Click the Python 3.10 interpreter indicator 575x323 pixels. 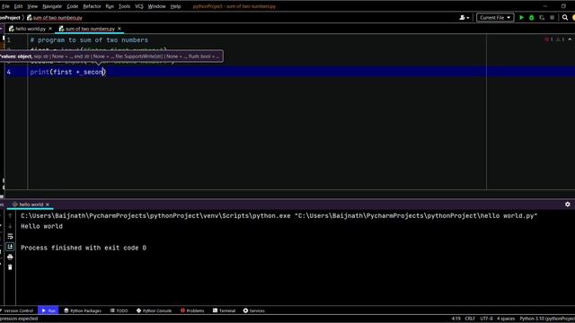pos(547,319)
